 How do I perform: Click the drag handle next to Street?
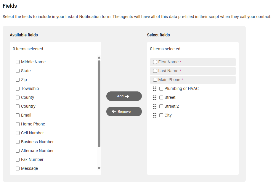pyautogui.click(x=155, y=97)
